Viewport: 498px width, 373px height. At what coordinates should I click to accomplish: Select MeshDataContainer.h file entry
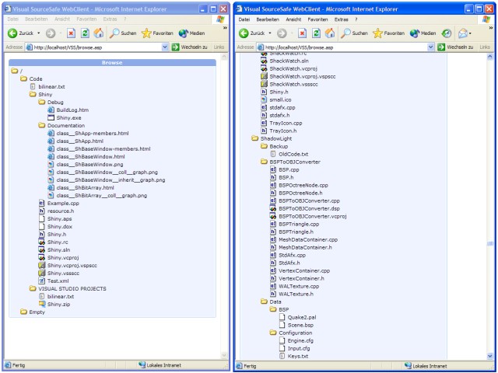click(305, 247)
